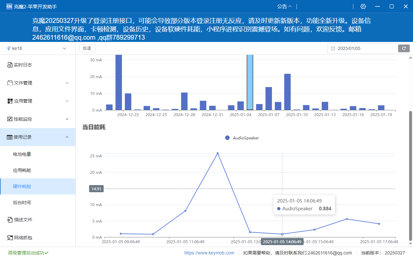413x258 pixels.
Task: Click the calendar icon in the date field
Action: pyautogui.click(x=333, y=48)
